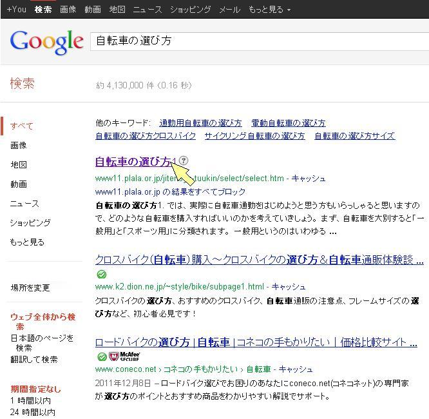Open the first result 自転車の選び方1
The width and height of the screenshot is (429, 419).
click(135, 162)
